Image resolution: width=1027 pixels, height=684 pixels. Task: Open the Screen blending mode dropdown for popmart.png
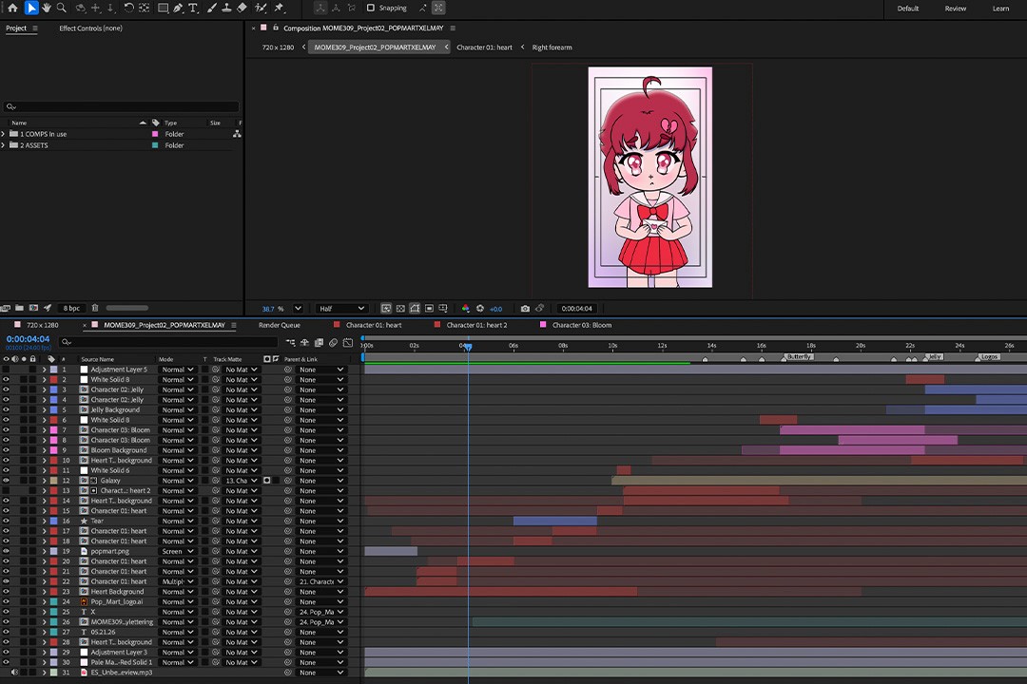(178, 551)
